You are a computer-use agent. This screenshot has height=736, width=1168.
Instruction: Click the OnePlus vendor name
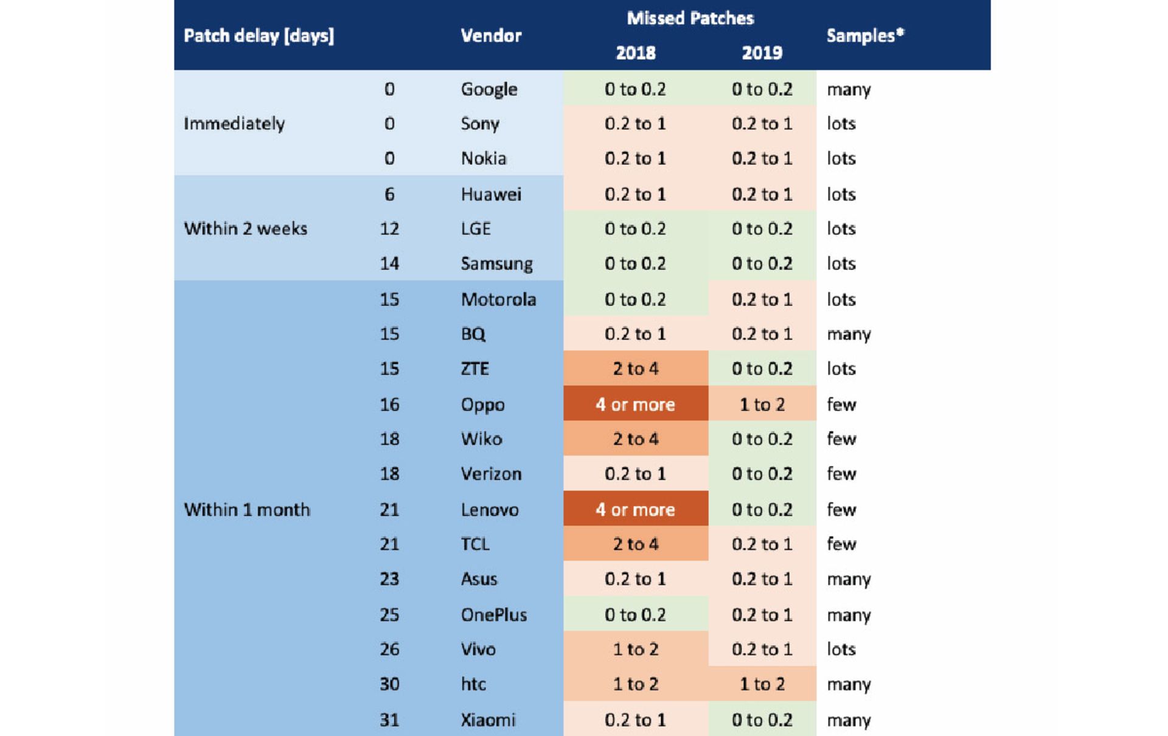tap(493, 615)
